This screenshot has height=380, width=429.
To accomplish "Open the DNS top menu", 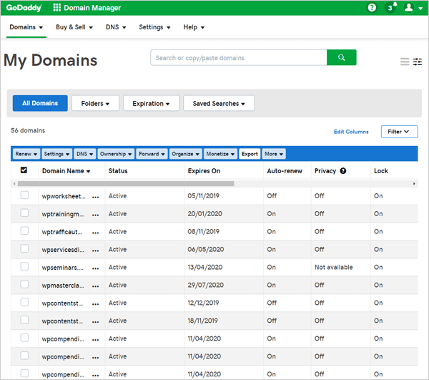I will coord(116,27).
